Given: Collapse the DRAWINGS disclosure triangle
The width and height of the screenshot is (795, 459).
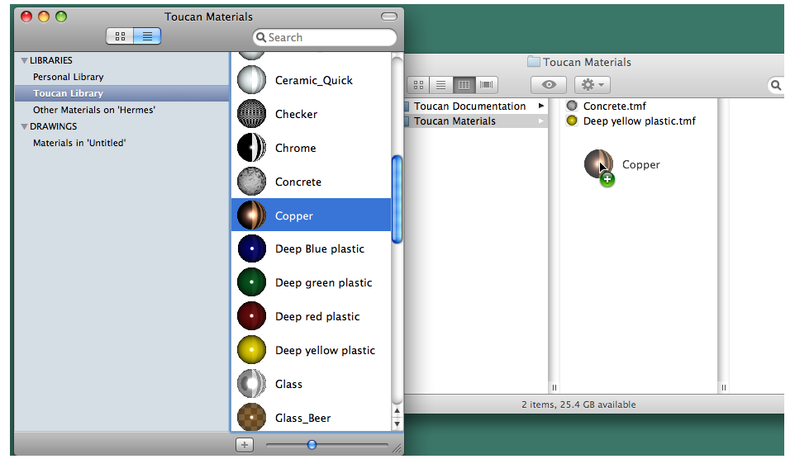Looking at the screenshot, I should tap(24, 126).
